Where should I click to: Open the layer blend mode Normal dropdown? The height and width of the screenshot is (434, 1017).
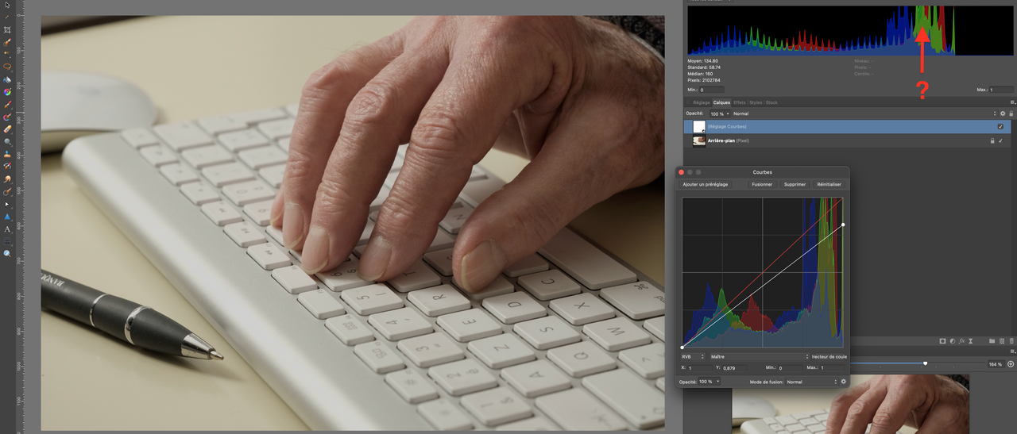click(x=864, y=113)
